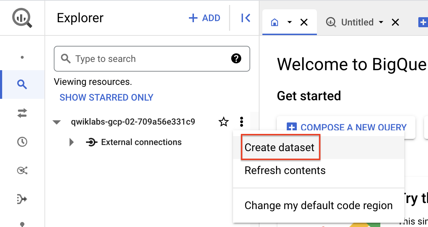Choose Change my default code region
Screen dimensions: 428x227
click(319, 206)
